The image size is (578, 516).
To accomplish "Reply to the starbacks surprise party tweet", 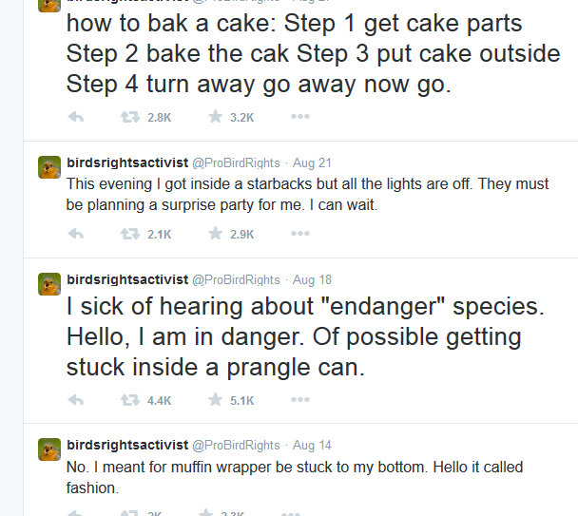I will [77, 234].
